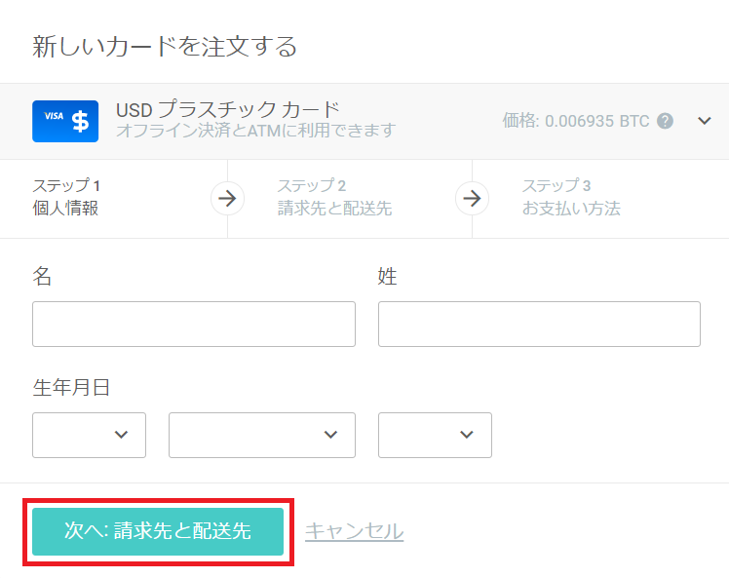Expand the USD card selector chevron
The image size is (729, 578).
(706, 121)
